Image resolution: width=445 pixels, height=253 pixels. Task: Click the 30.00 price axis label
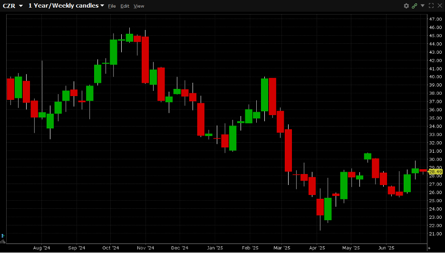[x=435, y=159]
